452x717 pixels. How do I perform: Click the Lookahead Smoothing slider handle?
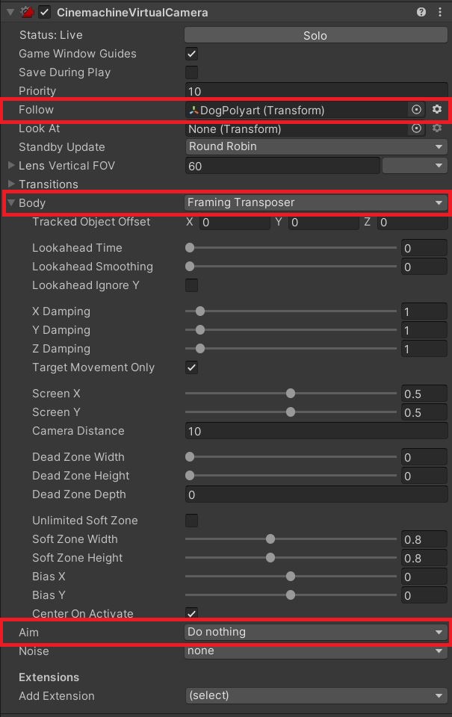pos(190,267)
